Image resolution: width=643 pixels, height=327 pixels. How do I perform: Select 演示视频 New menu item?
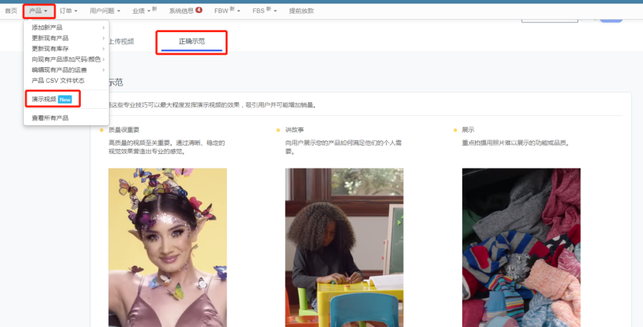click(51, 99)
